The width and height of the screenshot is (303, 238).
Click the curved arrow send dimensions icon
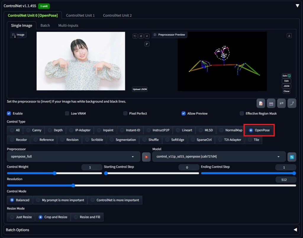[x=292, y=103]
